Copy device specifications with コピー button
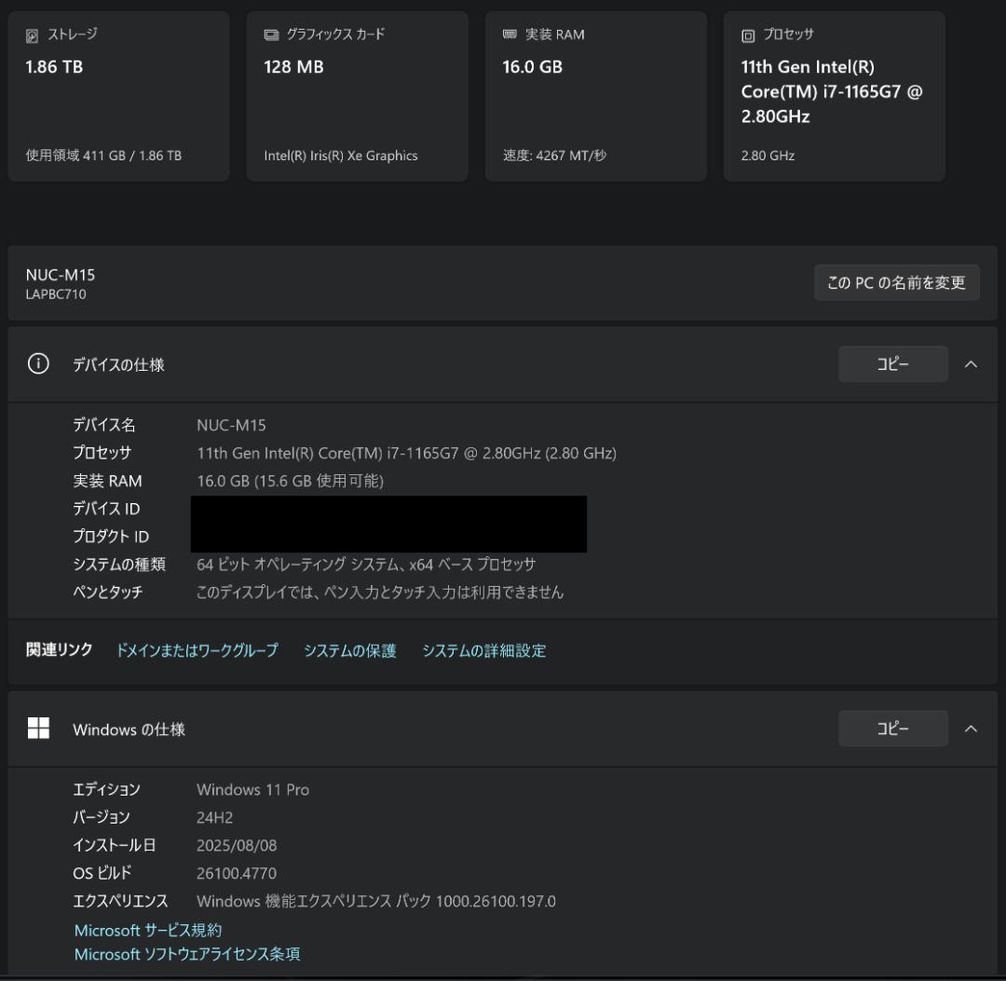 click(x=893, y=363)
